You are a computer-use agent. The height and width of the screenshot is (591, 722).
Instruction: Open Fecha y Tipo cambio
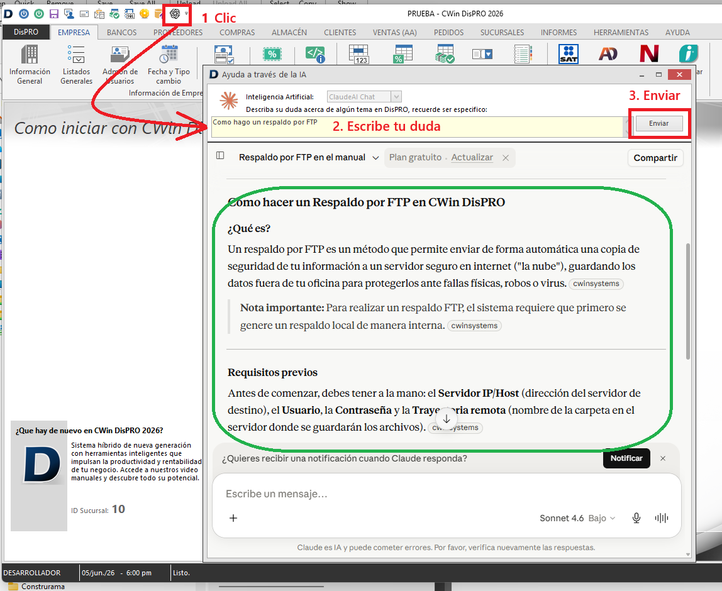(169, 64)
